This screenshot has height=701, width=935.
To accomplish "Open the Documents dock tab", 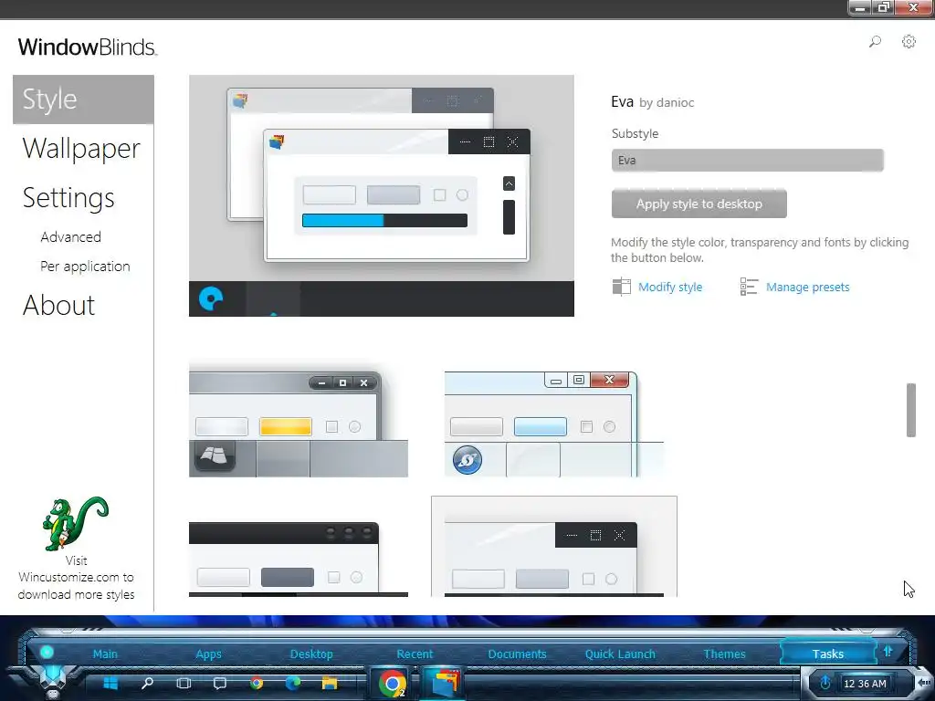I will 517,654.
